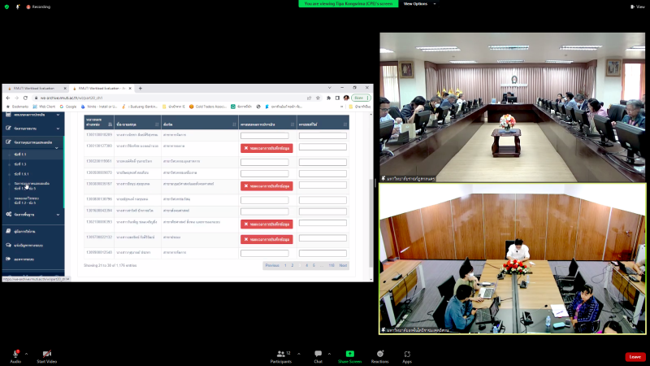Open the Chat panel
Viewport: 650px width, 366px height.
(x=318, y=354)
